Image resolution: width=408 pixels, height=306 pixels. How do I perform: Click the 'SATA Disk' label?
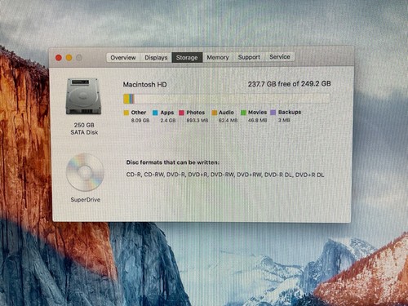coord(84,132)
